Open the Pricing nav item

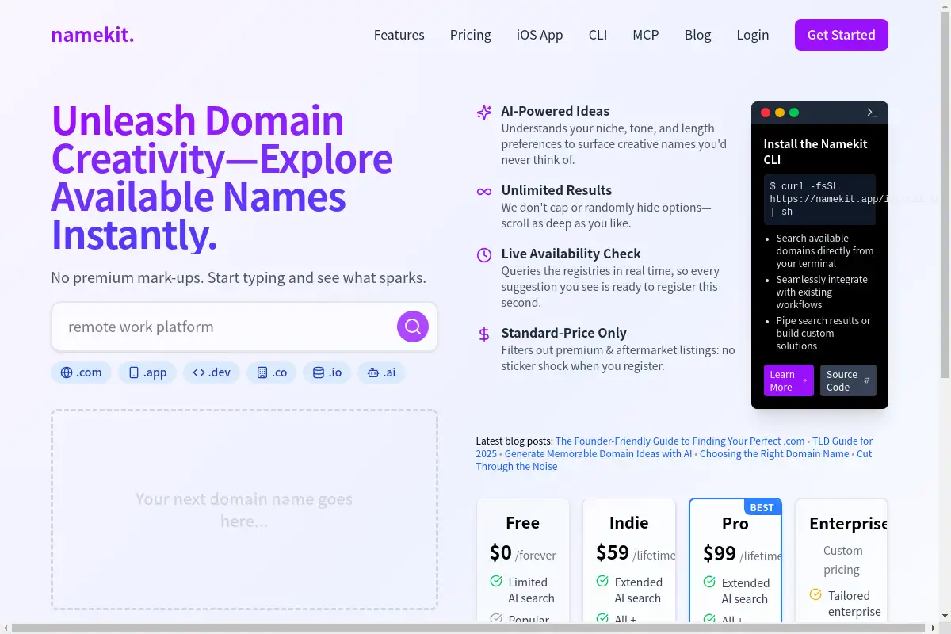click(471, 35)
